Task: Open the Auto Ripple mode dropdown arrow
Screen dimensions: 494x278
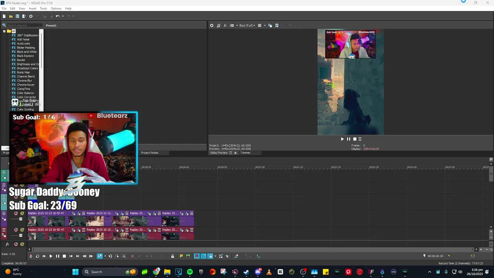Action: [x=215, y=256]
